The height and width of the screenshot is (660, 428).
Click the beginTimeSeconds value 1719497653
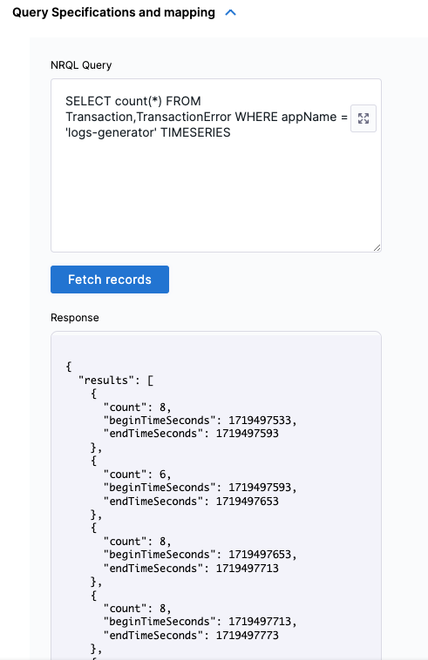coord(260,555)
